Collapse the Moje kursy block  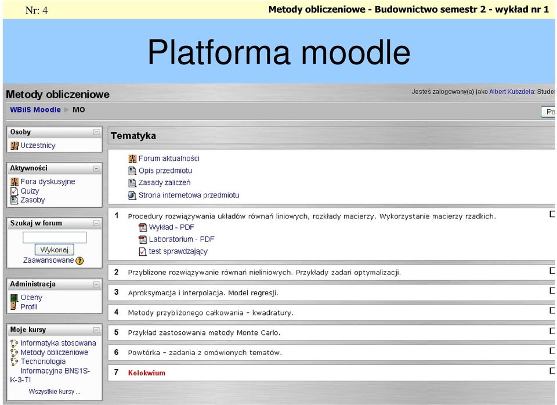[96, 330]
